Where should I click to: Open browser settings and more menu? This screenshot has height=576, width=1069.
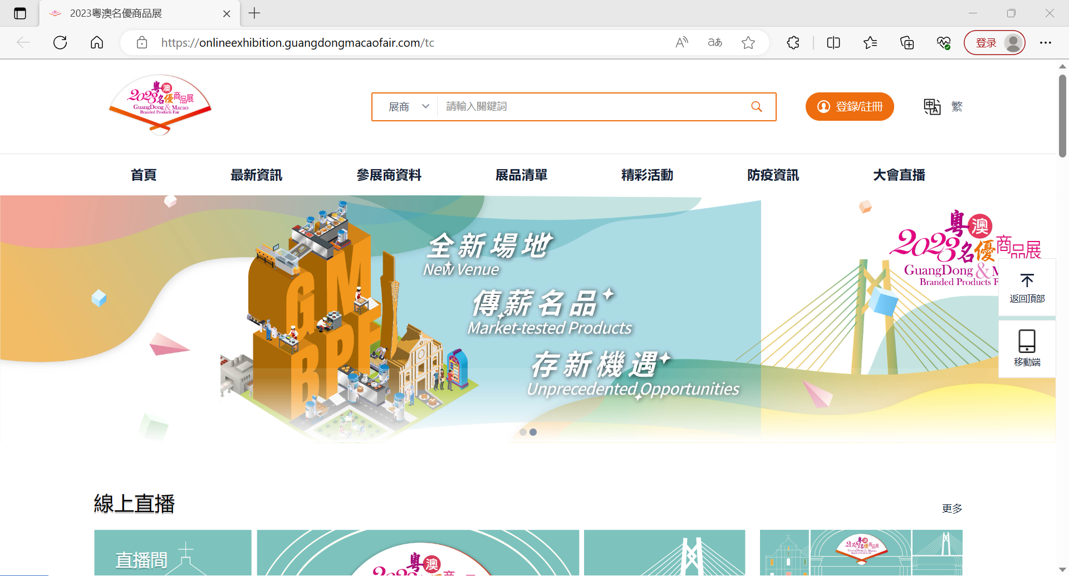1045,43
